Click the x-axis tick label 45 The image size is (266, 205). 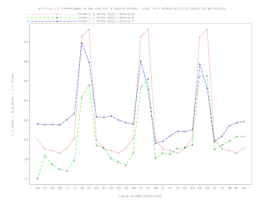click(x=148, y=188)
